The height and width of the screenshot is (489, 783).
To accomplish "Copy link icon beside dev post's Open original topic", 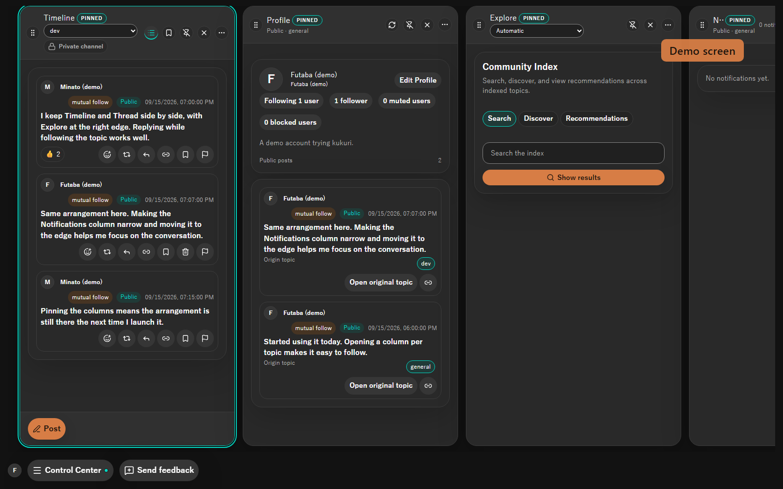I will pos(428,283).
